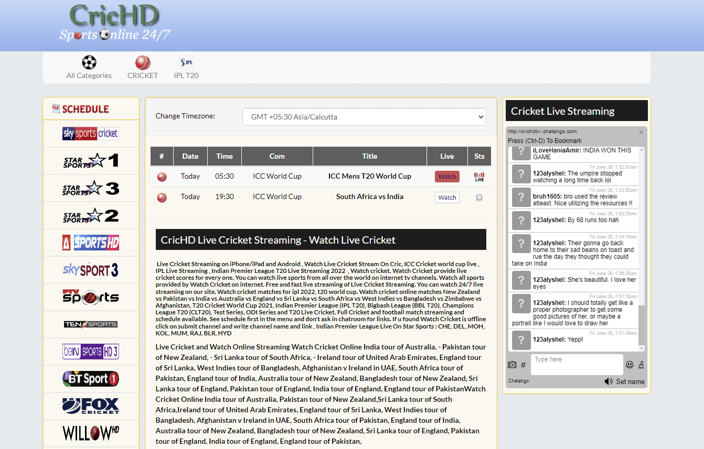Toggle status box for South Africa vs India
This screenshot has height=449, width=704.
(479, 198)
